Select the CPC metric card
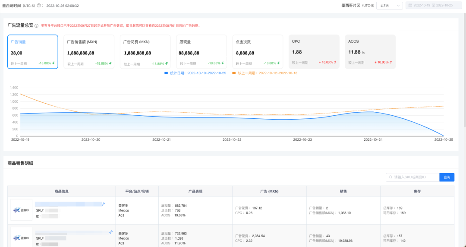466x247 pixels. coord(314,52)
